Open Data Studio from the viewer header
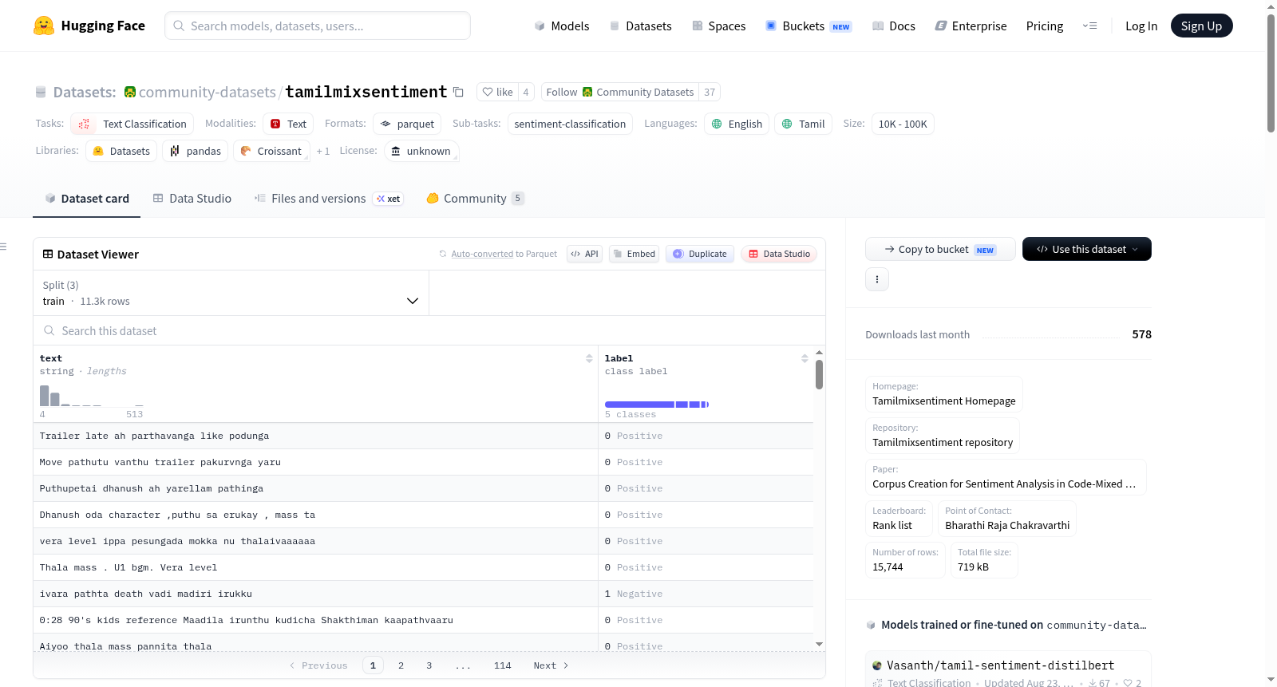 click(779, 254)
